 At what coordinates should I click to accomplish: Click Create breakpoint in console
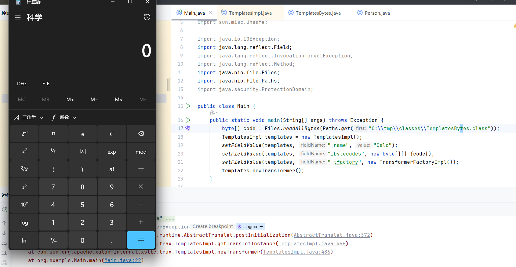213,226
